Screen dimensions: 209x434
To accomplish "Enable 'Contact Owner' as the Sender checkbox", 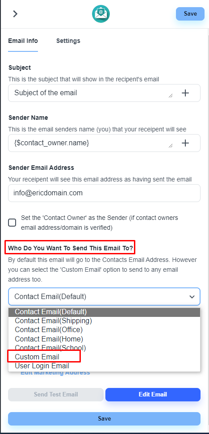I will [x=12, y=223].
